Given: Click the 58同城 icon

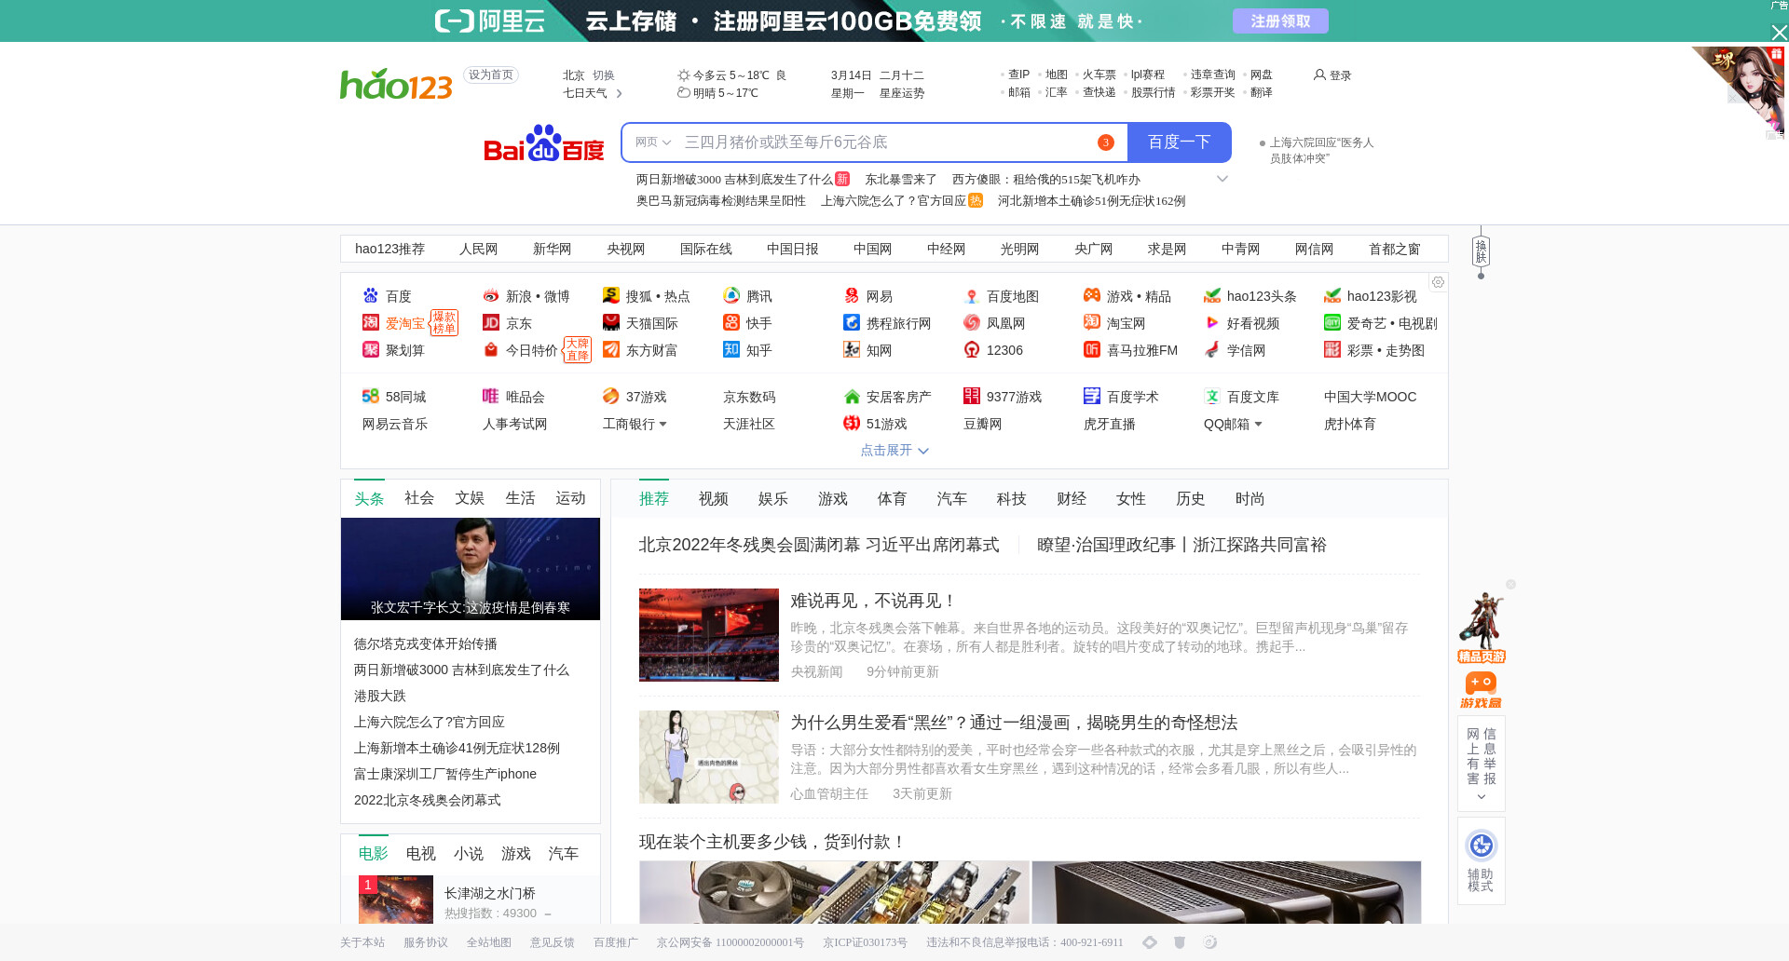Looking at the screenshot, I should [x=371, y=397].
